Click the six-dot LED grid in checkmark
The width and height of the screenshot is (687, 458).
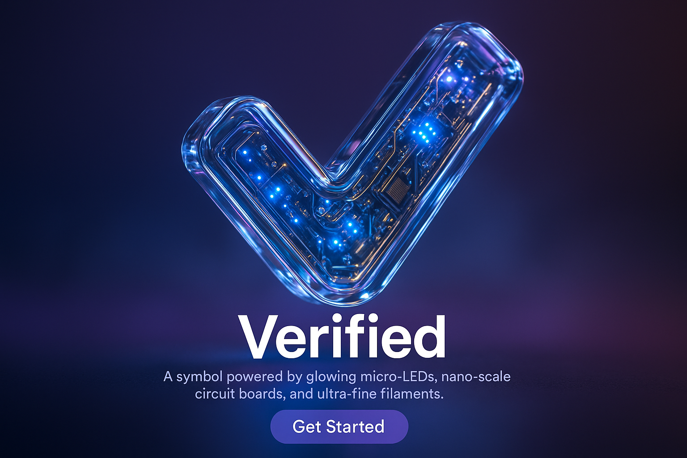click(425, 133)
